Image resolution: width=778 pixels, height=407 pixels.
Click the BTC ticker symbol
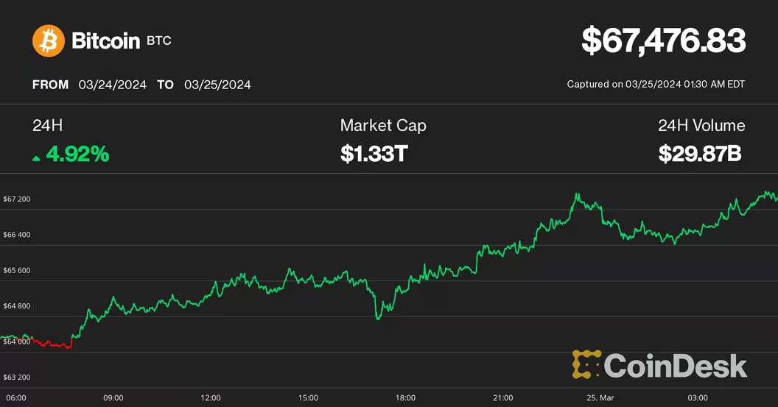click(x=159, y=40)
